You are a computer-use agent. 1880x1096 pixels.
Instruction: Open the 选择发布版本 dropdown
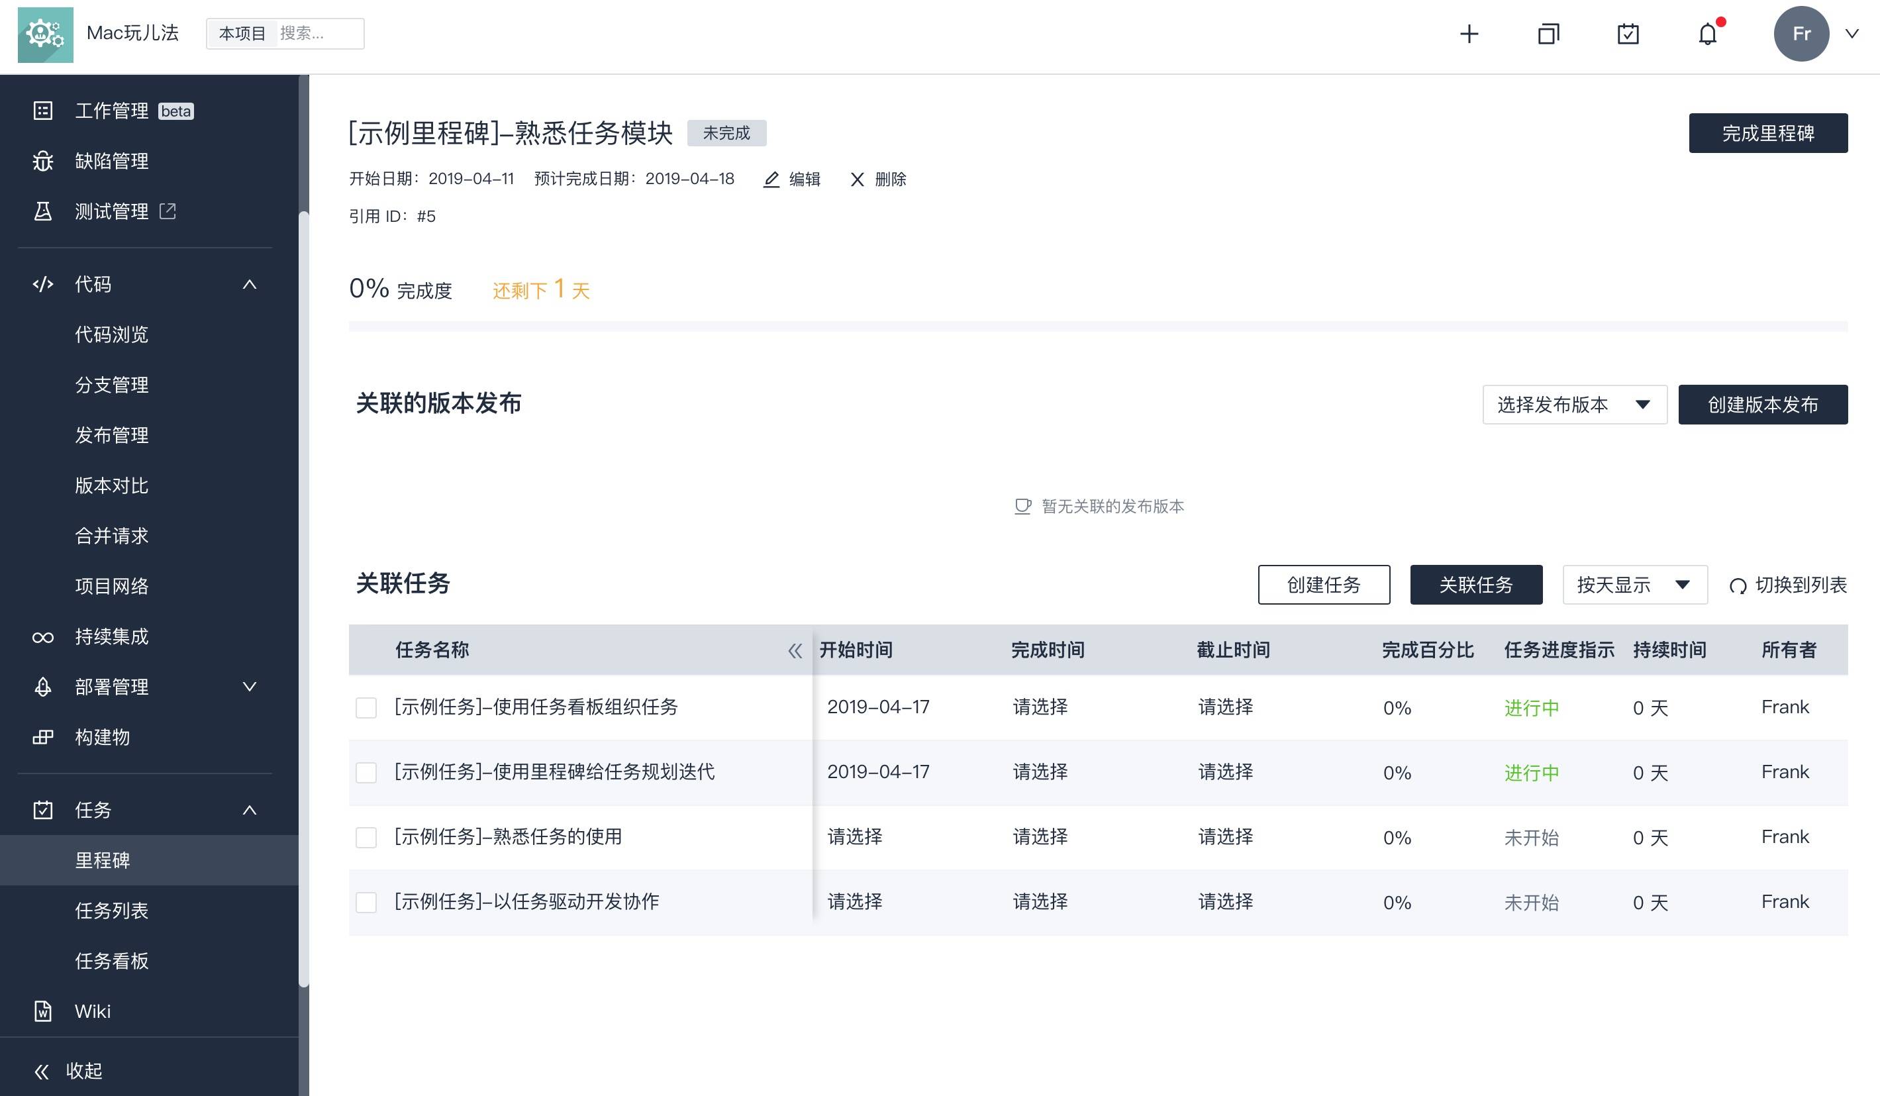click(x=1573, y=405)
